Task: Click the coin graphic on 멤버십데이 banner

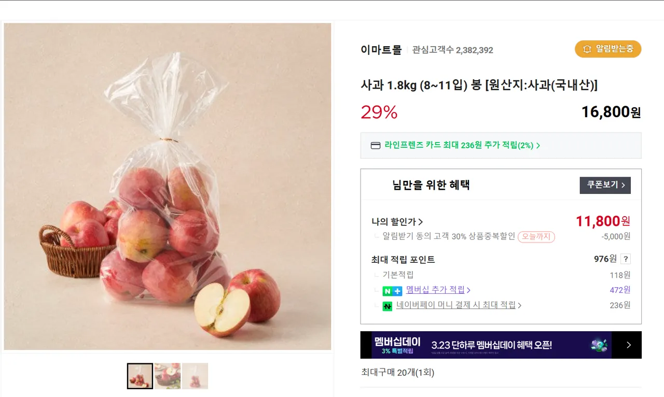Action: (599, 345)
